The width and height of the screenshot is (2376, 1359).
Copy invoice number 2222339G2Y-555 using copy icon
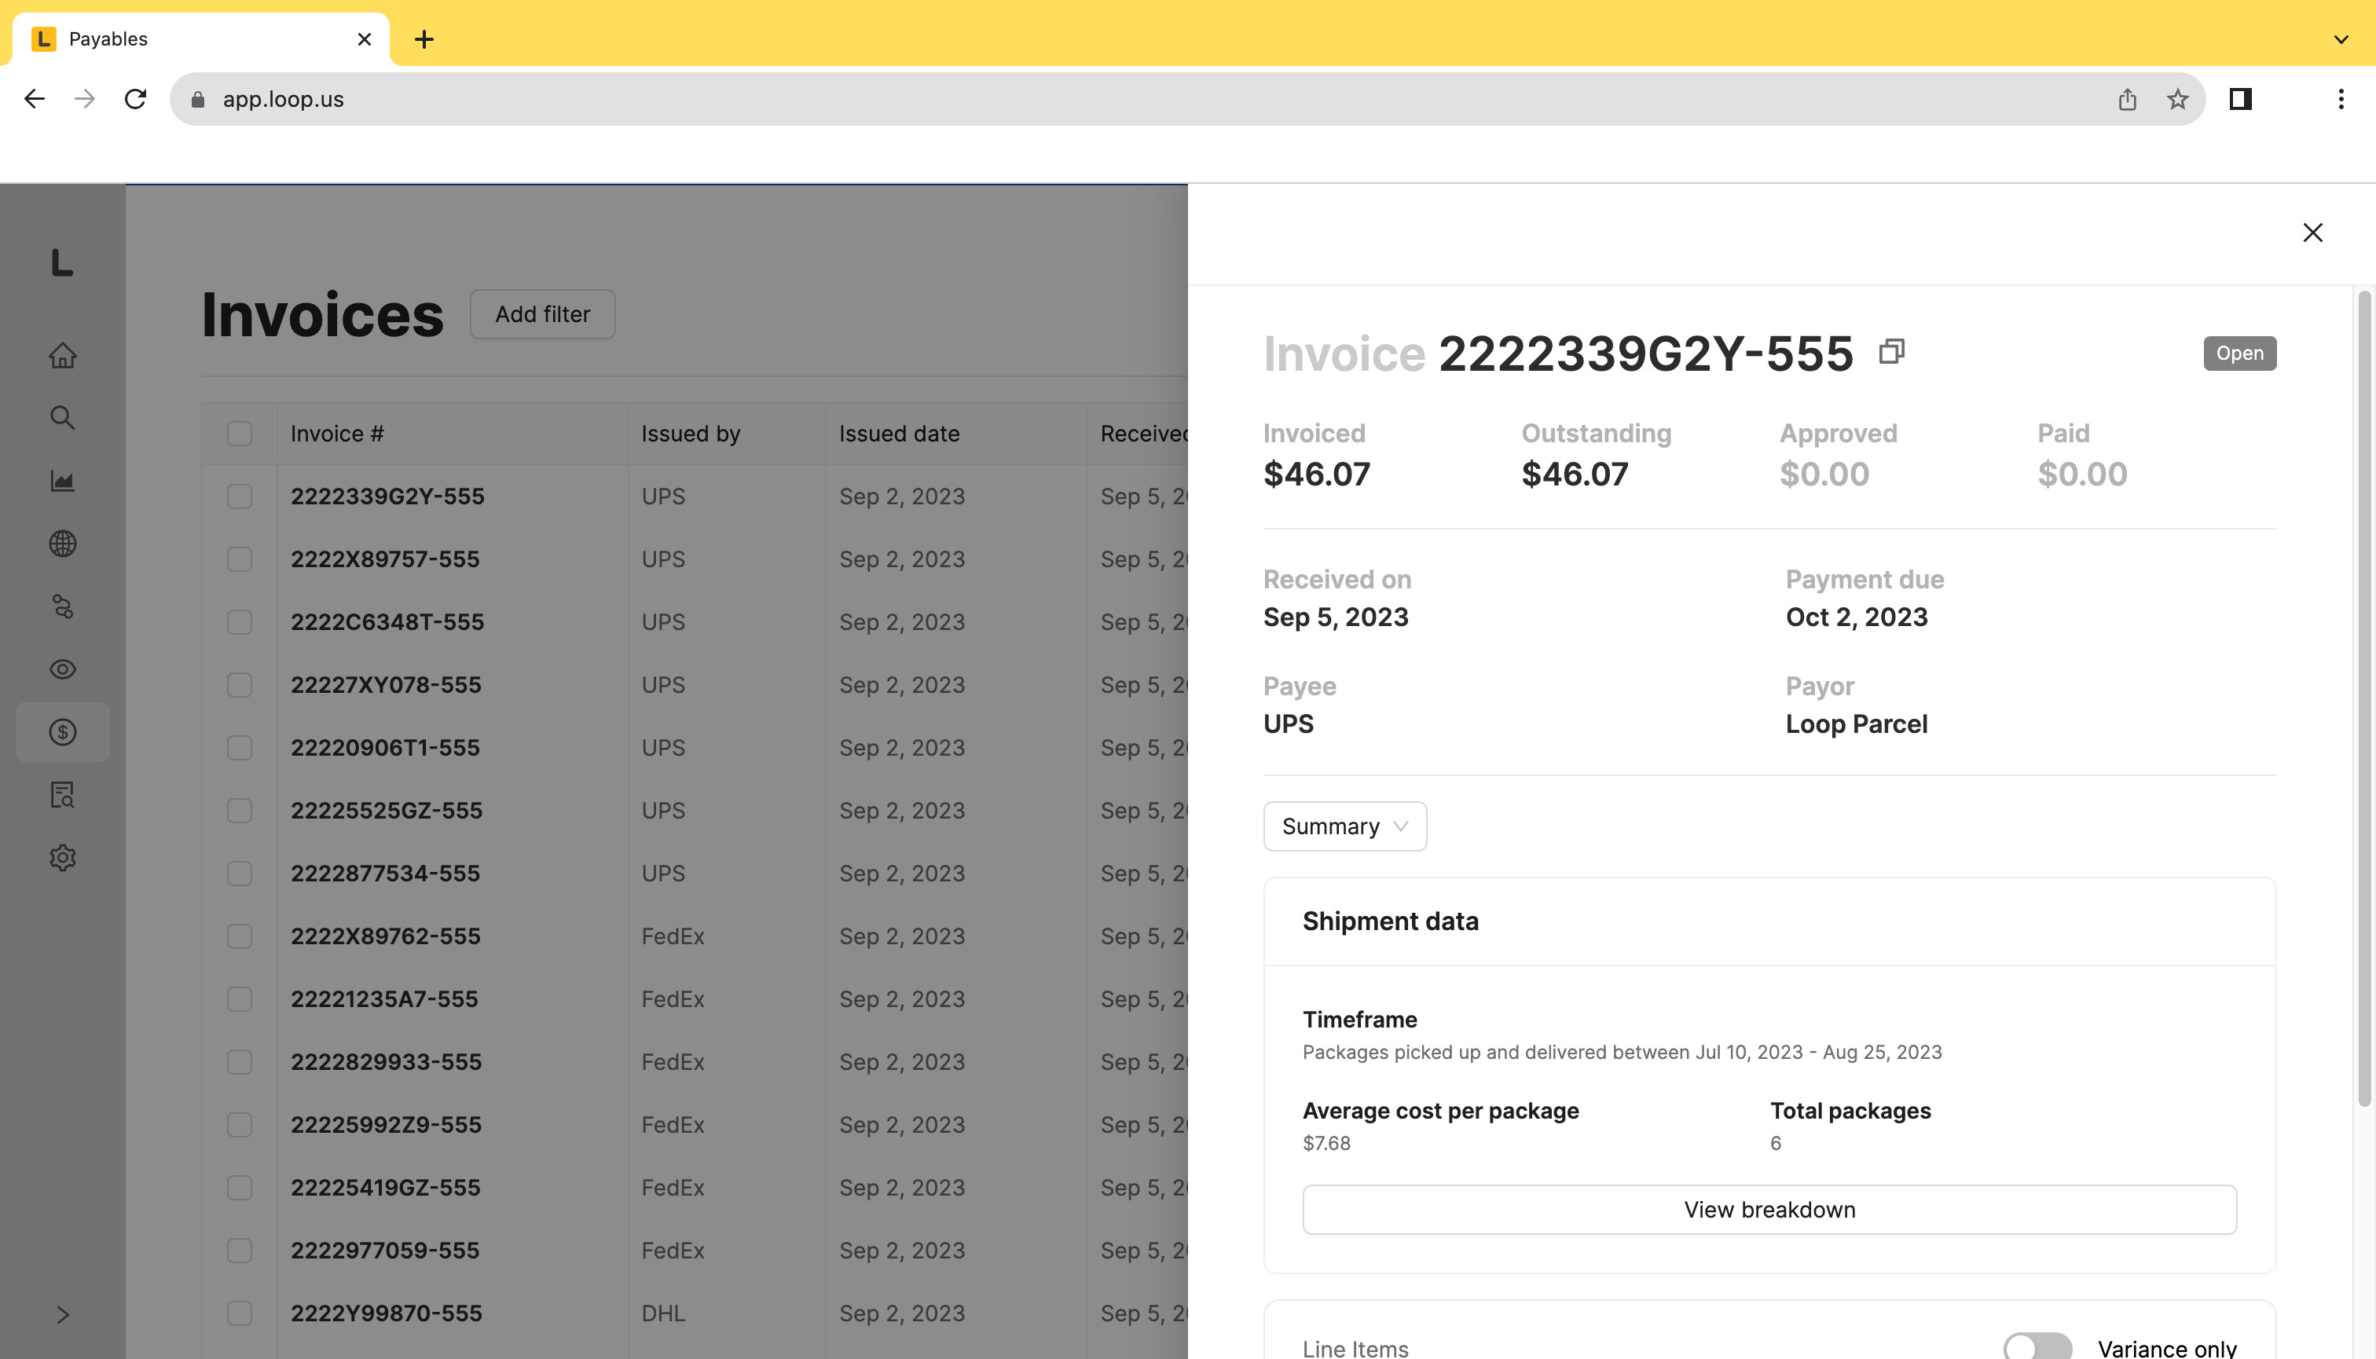click(x=1893, y=352)
